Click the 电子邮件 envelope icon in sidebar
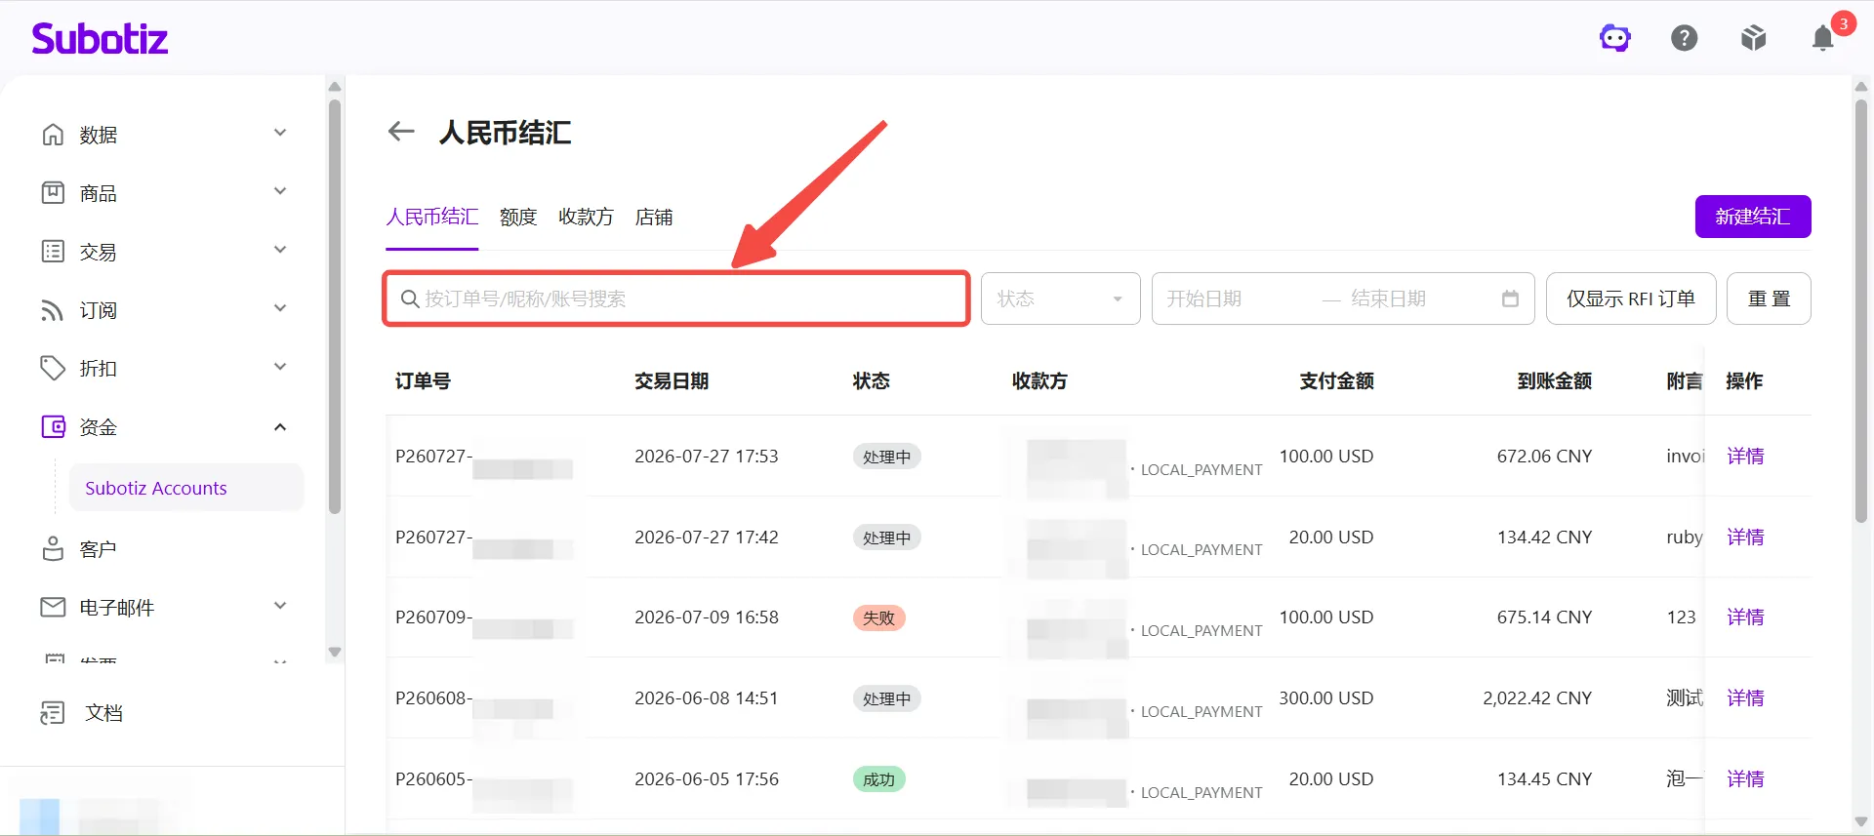 click(x=53, y=607)
